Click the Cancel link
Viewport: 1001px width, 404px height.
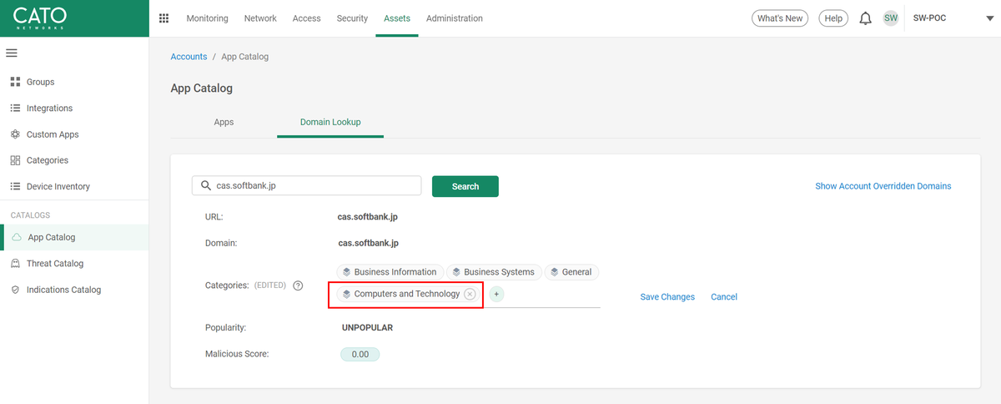724,297
